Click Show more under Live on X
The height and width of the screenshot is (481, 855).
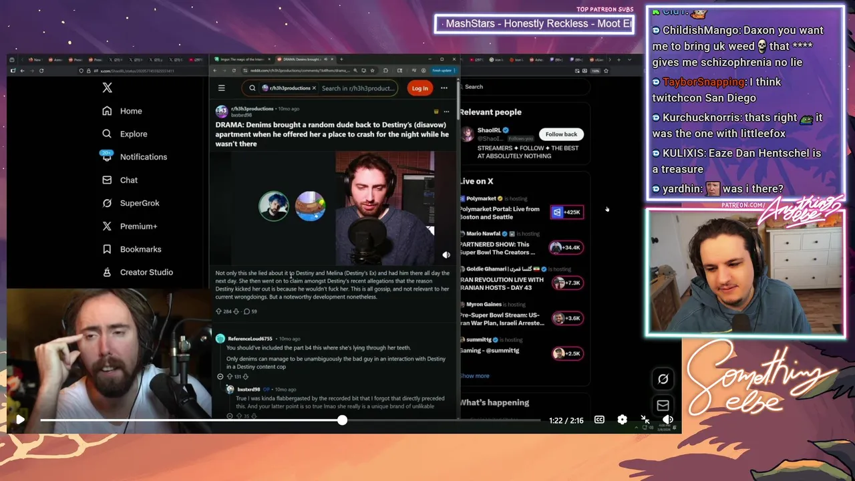point(474,376)
